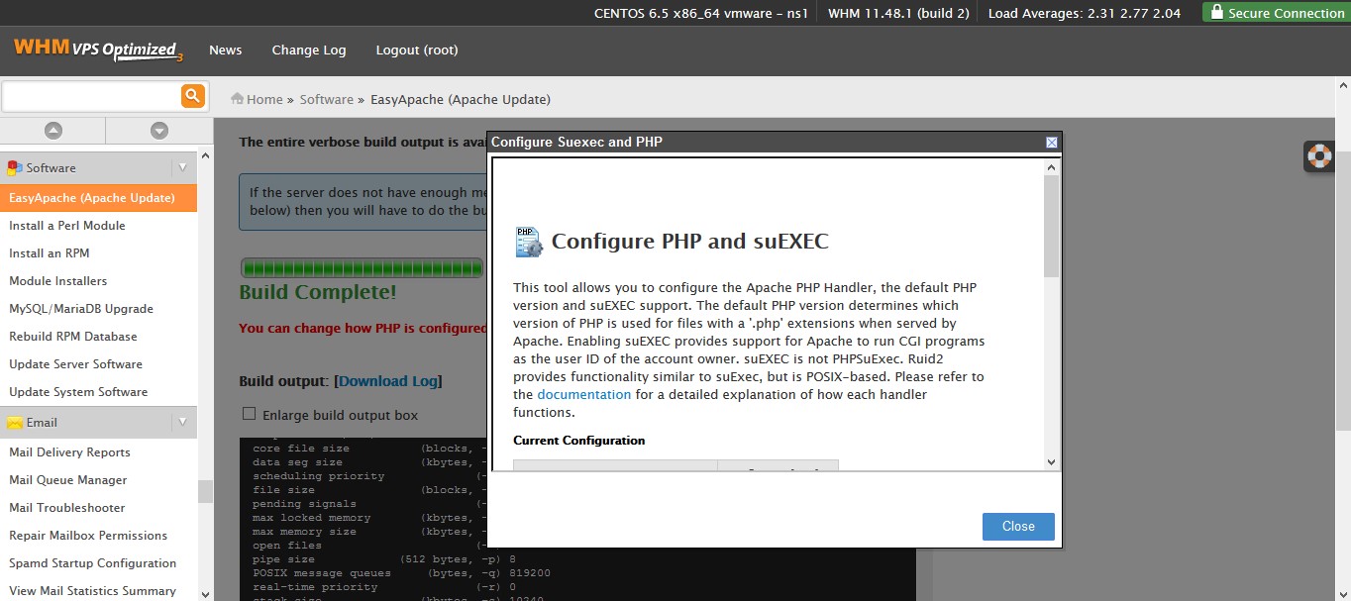
Task: Click Software breadcrumb link
Action: (x=327, y=99)
